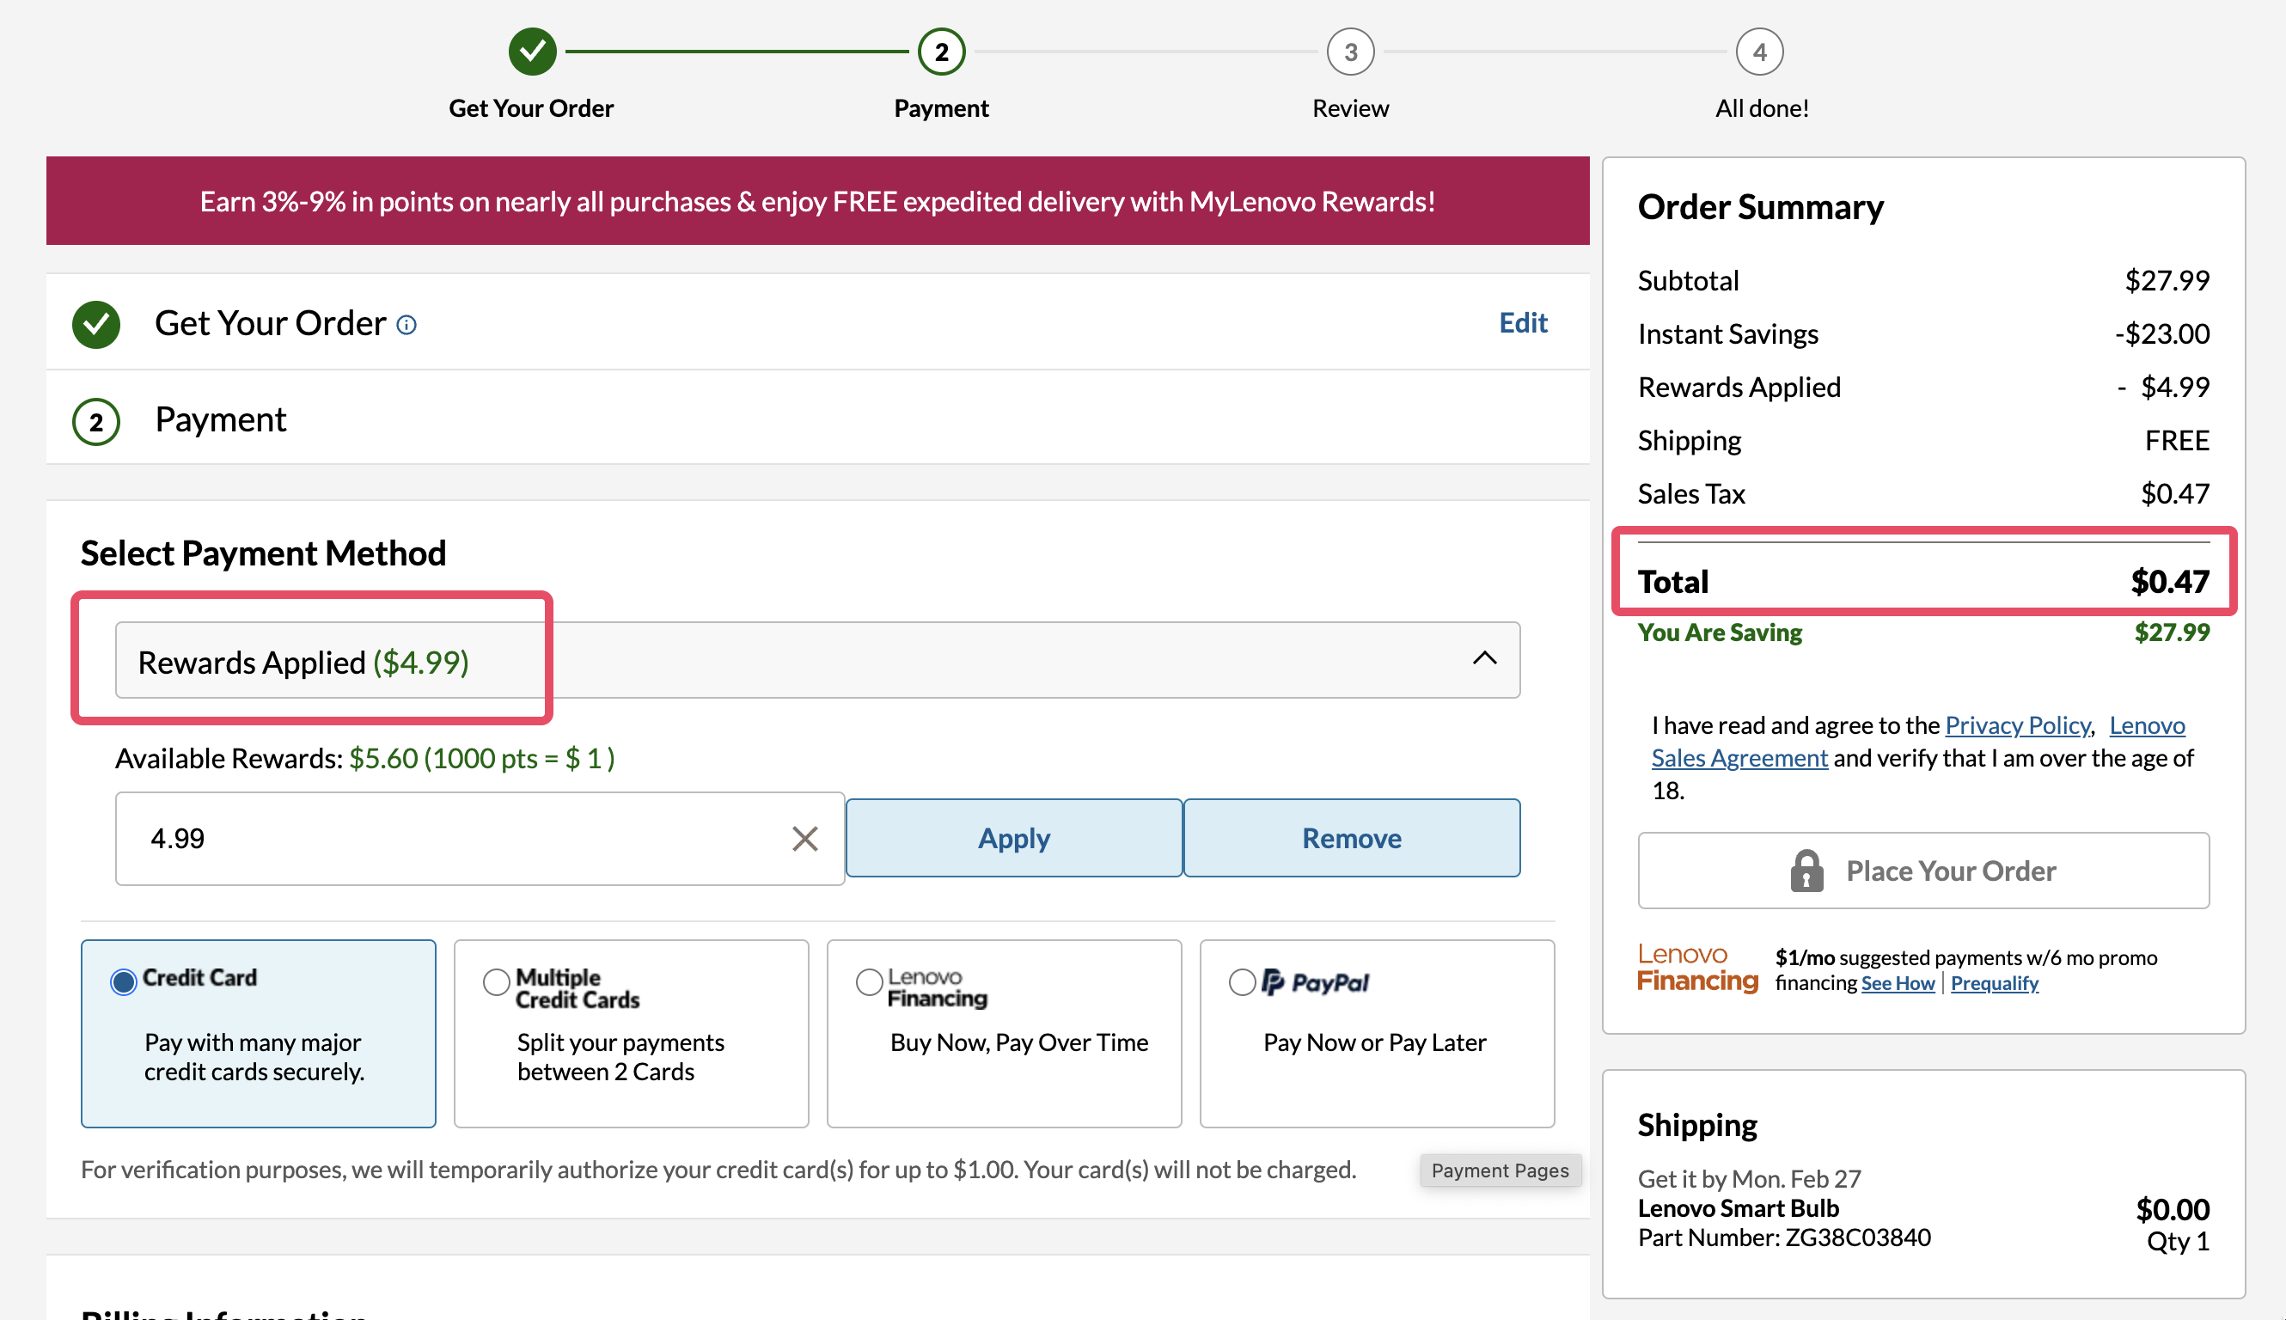Viewport: 2286px width, 1320px height.
Task: Collapse the Rewards Applied section chevron
Action: tap(1484, 659)
